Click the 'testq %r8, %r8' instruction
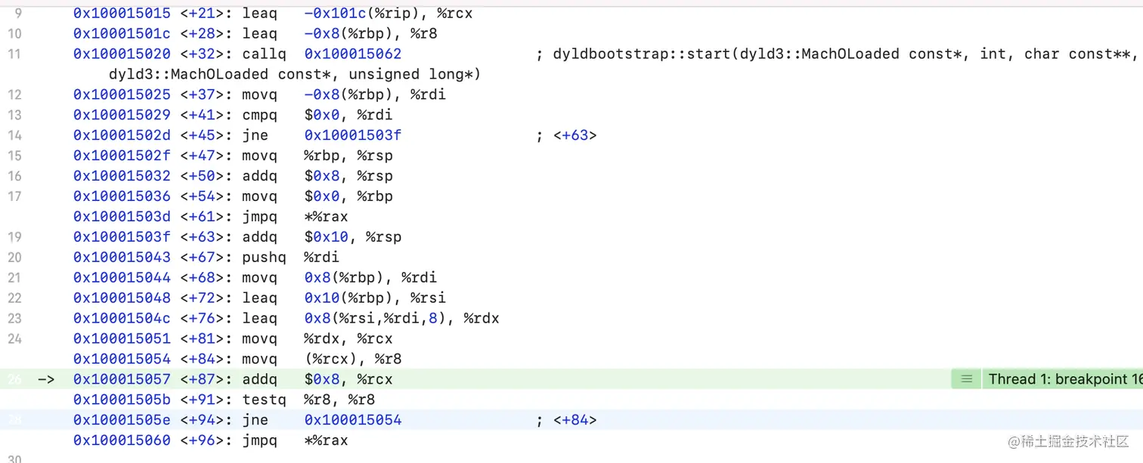1143x463 pixels. click(308, 400)
